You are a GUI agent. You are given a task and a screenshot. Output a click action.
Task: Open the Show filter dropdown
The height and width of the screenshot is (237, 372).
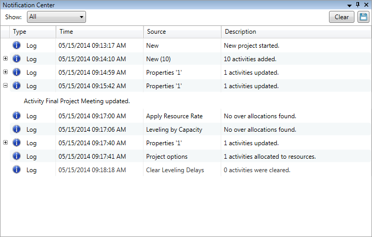[56, 17]
